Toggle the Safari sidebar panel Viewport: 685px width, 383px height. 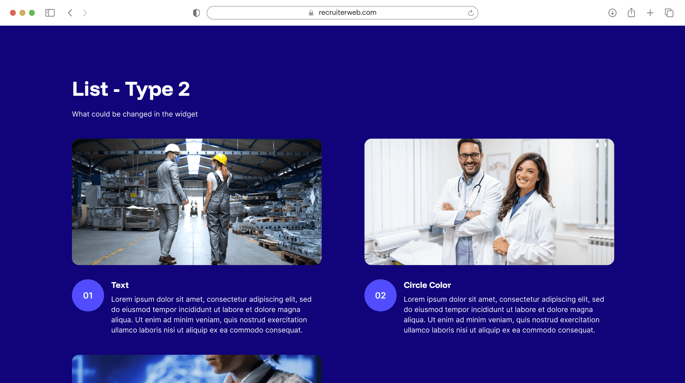coord(50,13)
